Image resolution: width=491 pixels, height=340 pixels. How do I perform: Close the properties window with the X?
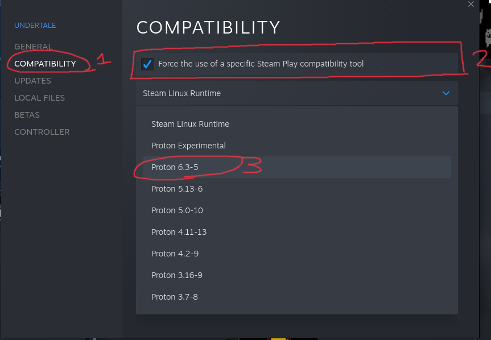(x=471, y=4)
